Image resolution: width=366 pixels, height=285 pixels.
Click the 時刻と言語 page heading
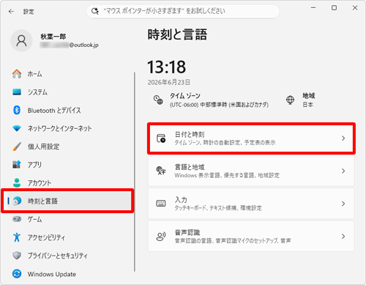coord(177,34)
